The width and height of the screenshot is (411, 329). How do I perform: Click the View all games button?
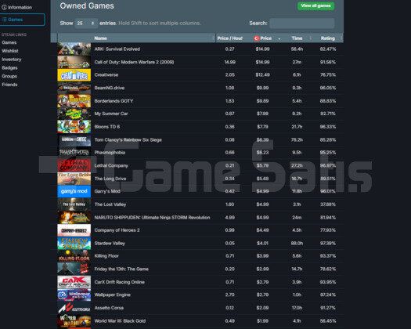pyautogui.click(x=315, y=5)
